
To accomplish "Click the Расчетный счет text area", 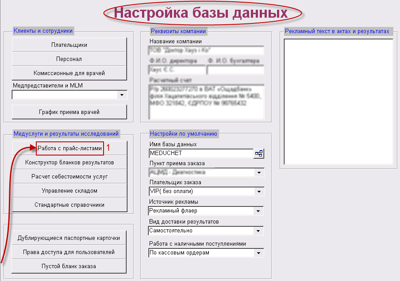I will point(206,102).
